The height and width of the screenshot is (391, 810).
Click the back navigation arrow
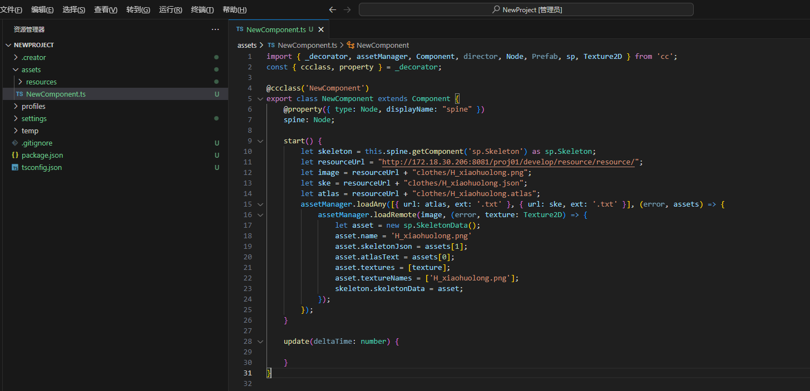[333, 9]
